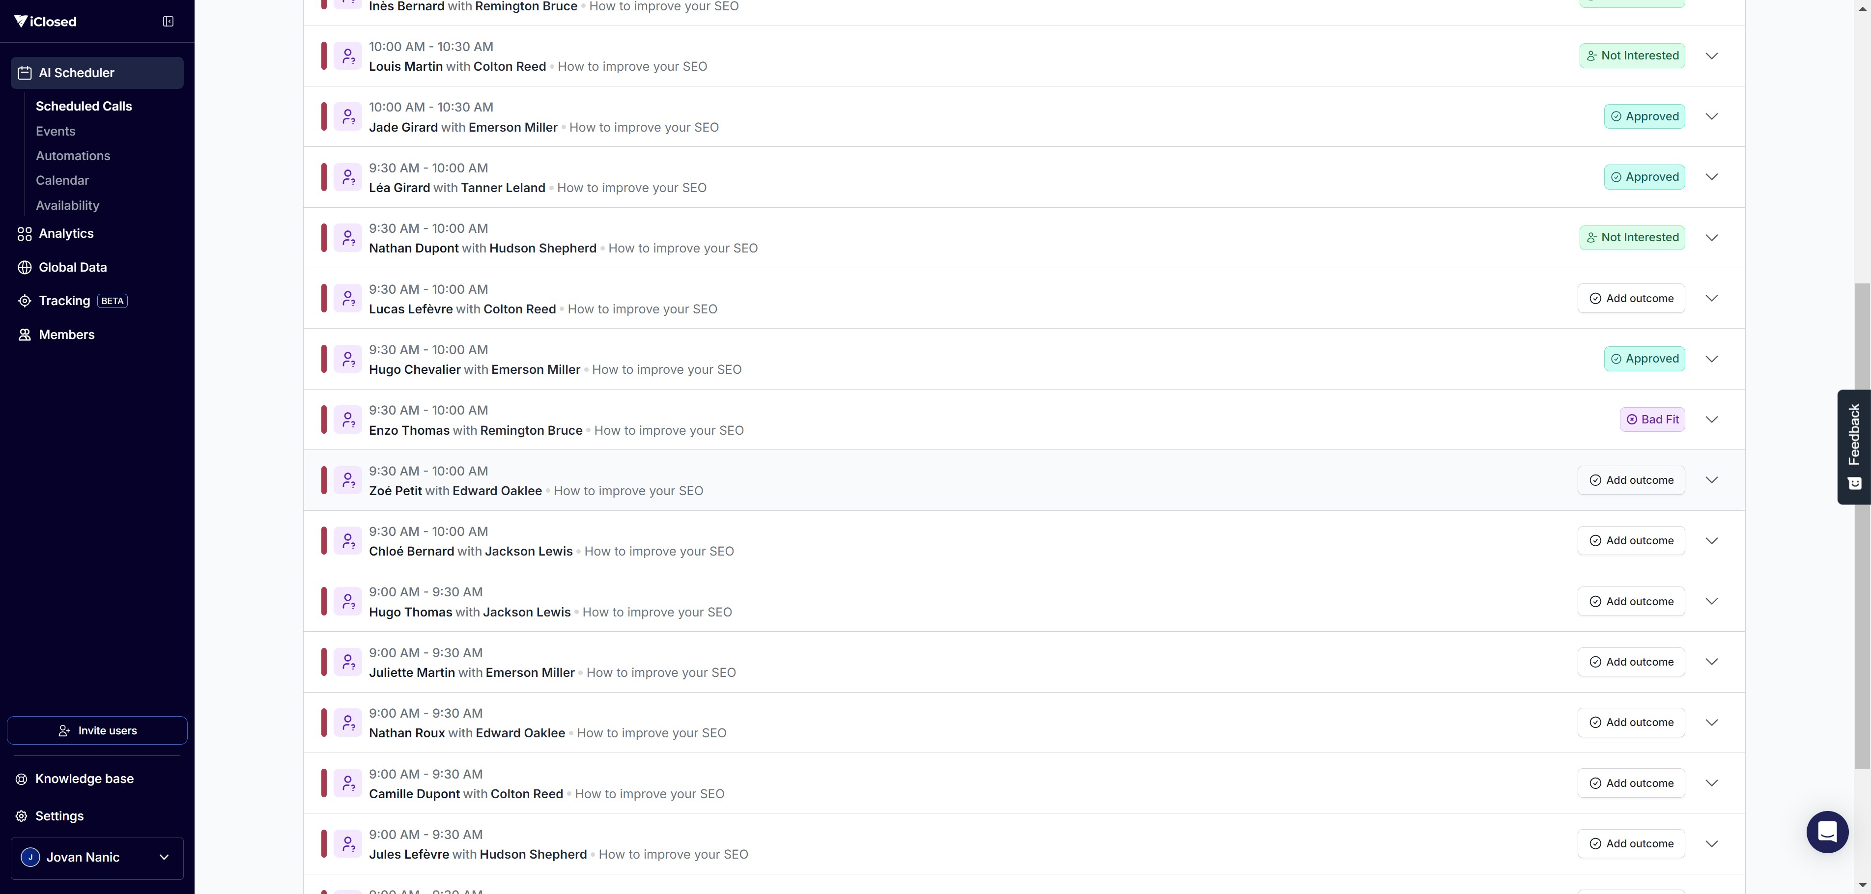Open the Bad Fit outcome badge
Viewport: 1871px width, 894px height.
tap(1652, 420)
